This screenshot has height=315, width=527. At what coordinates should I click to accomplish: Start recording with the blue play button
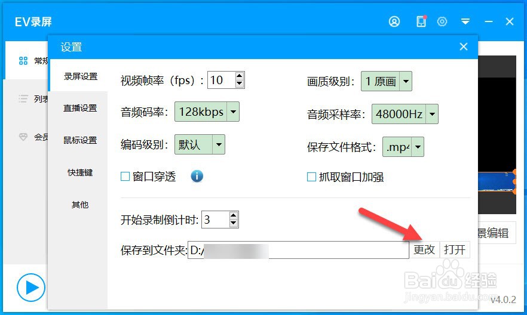(30, 288)
